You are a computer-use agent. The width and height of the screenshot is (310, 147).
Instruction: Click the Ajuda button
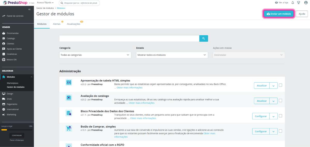(302, 14)
